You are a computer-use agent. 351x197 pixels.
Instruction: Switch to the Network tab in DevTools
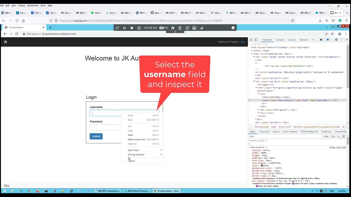304,40
